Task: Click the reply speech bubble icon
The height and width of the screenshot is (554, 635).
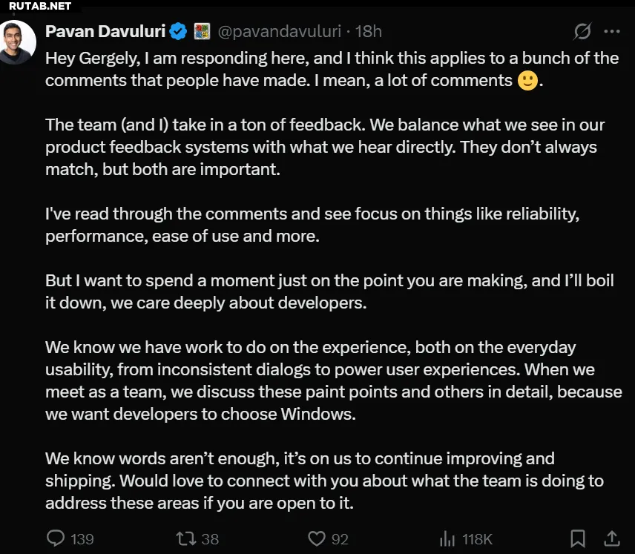Action: click(56, 538)
